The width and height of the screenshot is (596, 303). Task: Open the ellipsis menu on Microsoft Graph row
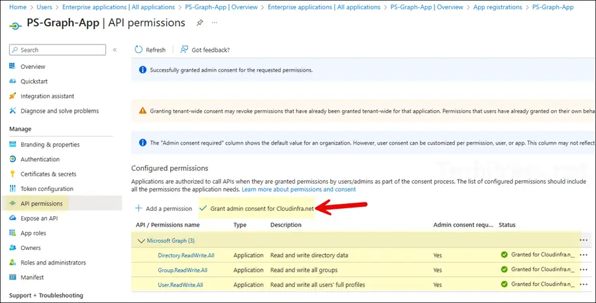[x=583, y=240]
